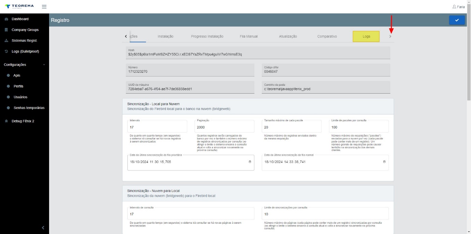
Task: Open the Dashboard sidebar item
Action: pos(20,19)
